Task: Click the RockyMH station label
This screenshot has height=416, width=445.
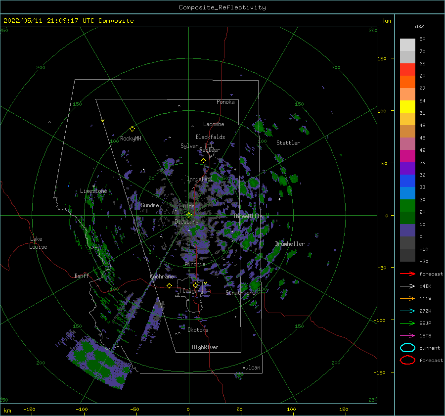Action: (x=131, y=139)
